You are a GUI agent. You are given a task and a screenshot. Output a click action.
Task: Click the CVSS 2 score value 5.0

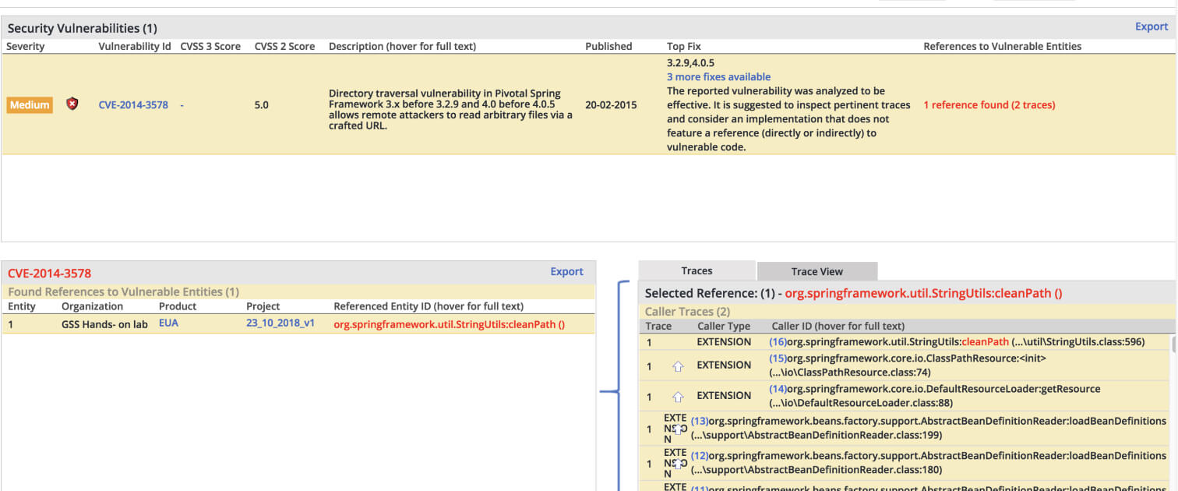[262, 104]
